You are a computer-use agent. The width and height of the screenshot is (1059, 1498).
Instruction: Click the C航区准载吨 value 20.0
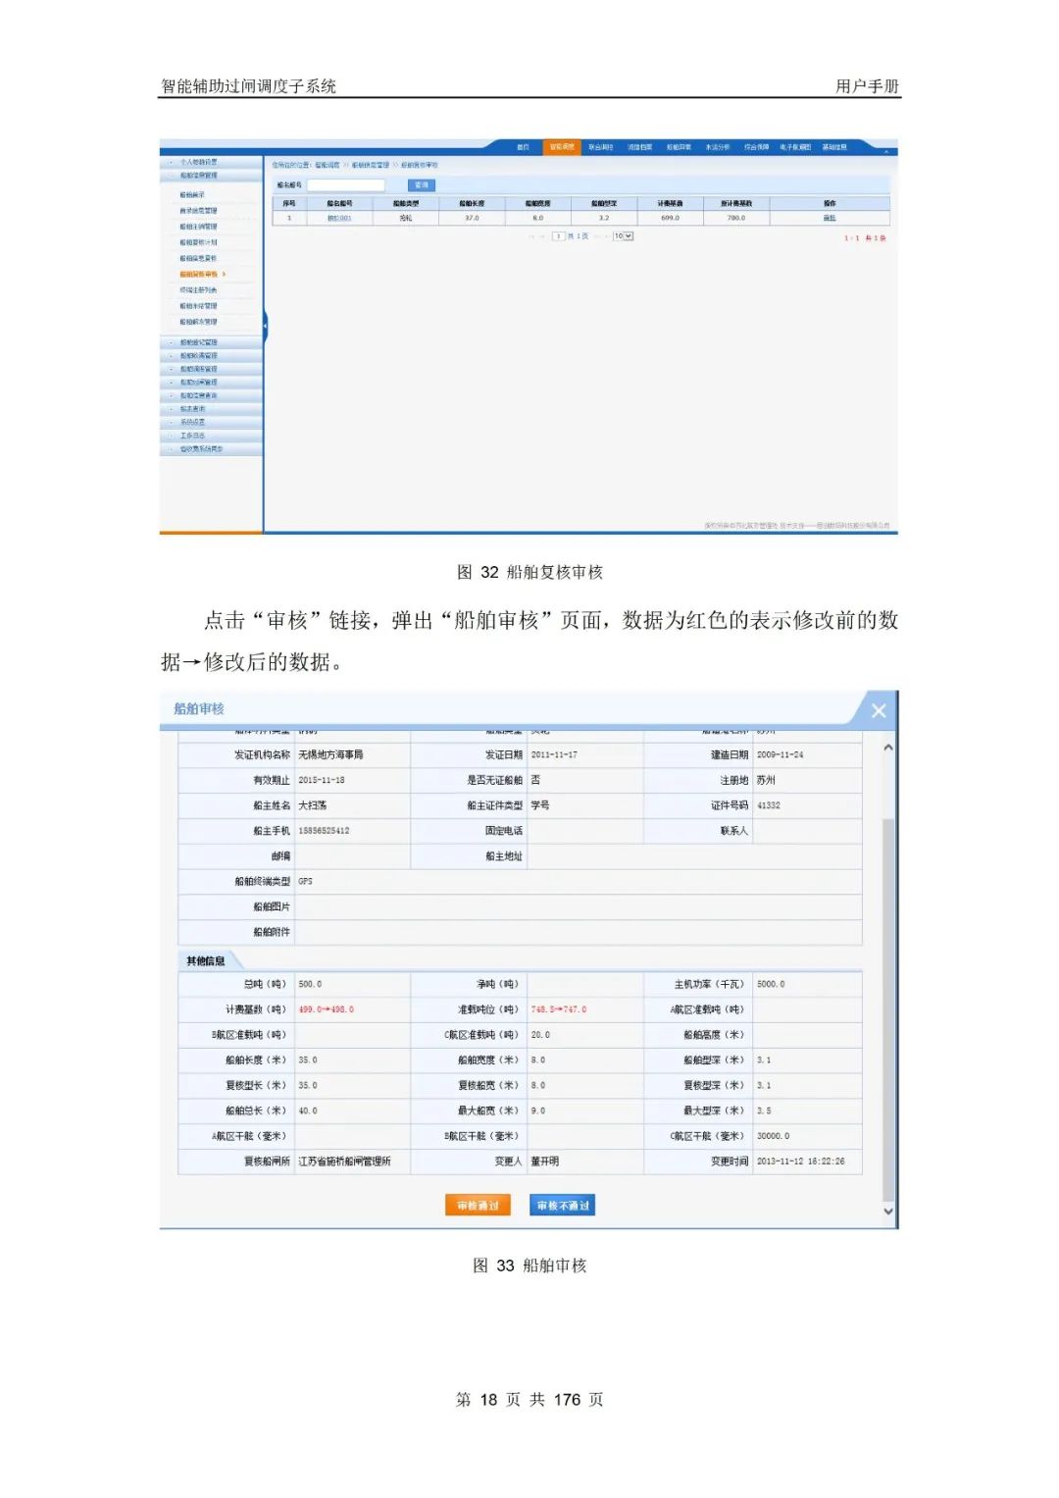[x=540, y=1035]
